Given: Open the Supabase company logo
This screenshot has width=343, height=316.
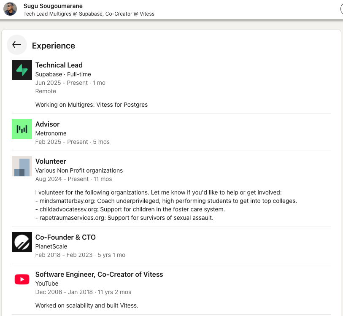Looking at the screenshot, I should pyautogui.click(x=22, y=70).
